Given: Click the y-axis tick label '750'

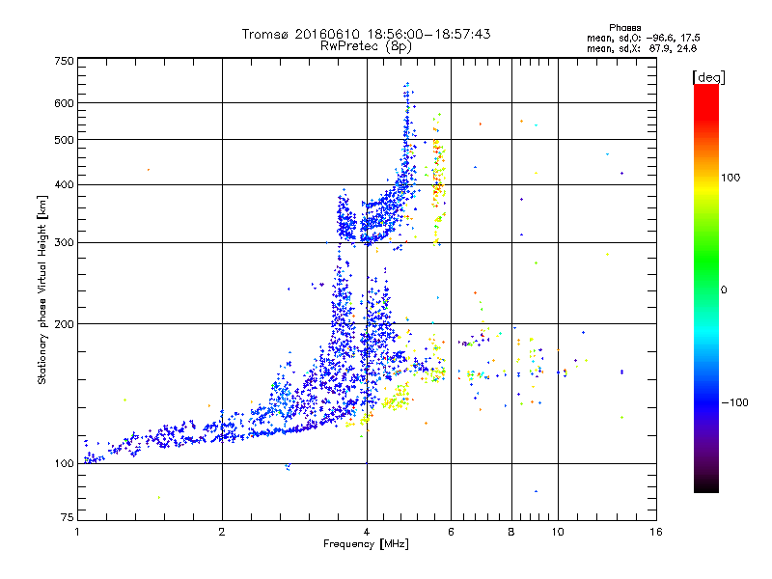Looking at the screenshot, I should coord(64,61).
